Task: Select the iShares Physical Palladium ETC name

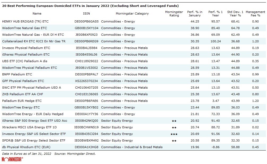Action: [x=26, y=54]
